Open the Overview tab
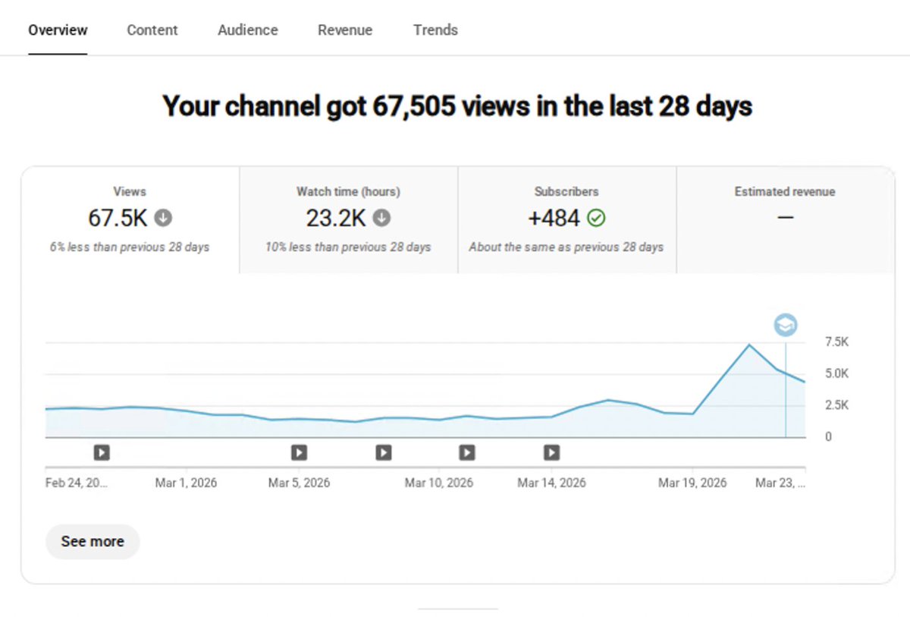The width and height of the screenshot is (910, 617). point(58,30)
